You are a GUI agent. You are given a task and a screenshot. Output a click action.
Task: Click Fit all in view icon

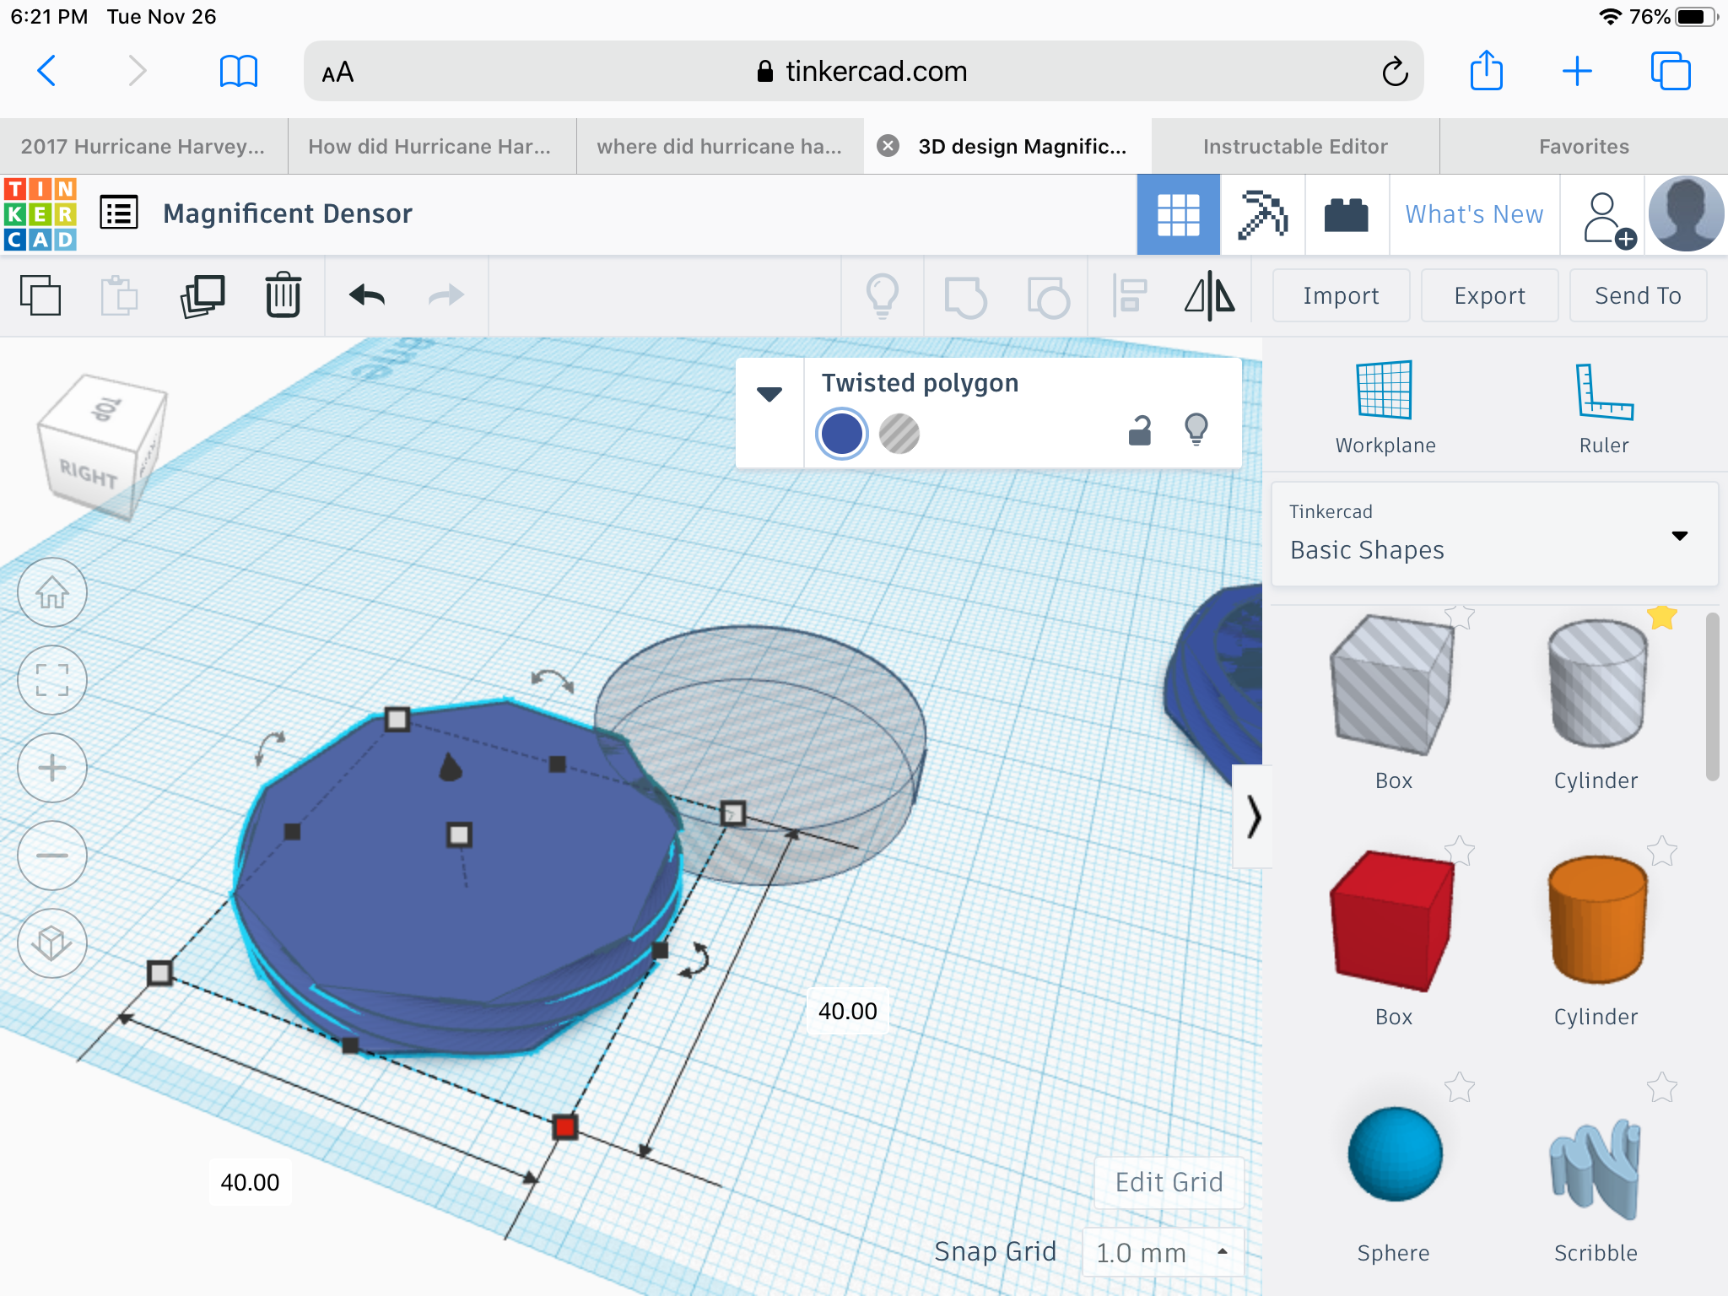coord(52,680)
